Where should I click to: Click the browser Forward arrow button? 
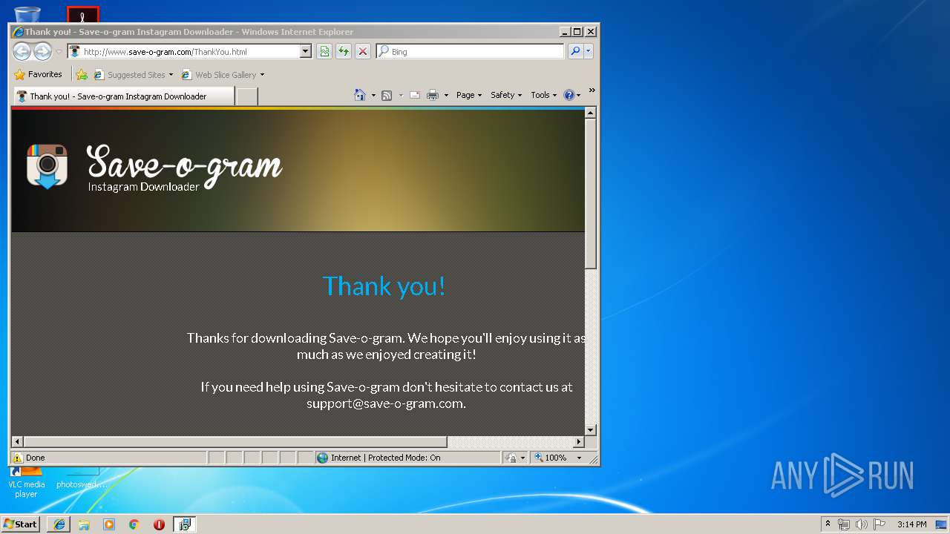point(42,51)
